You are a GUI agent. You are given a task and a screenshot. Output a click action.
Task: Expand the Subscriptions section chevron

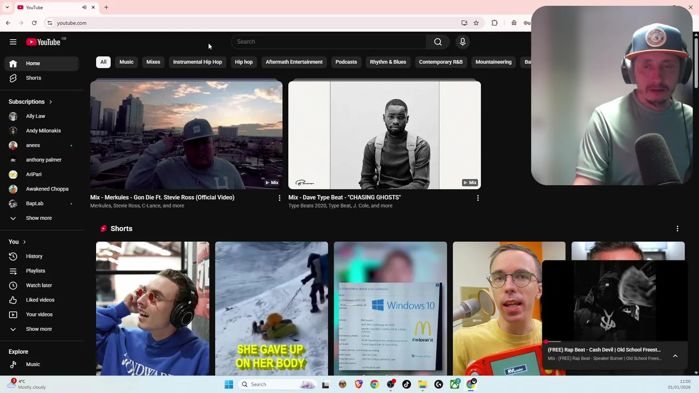click(x=50, y=102)
